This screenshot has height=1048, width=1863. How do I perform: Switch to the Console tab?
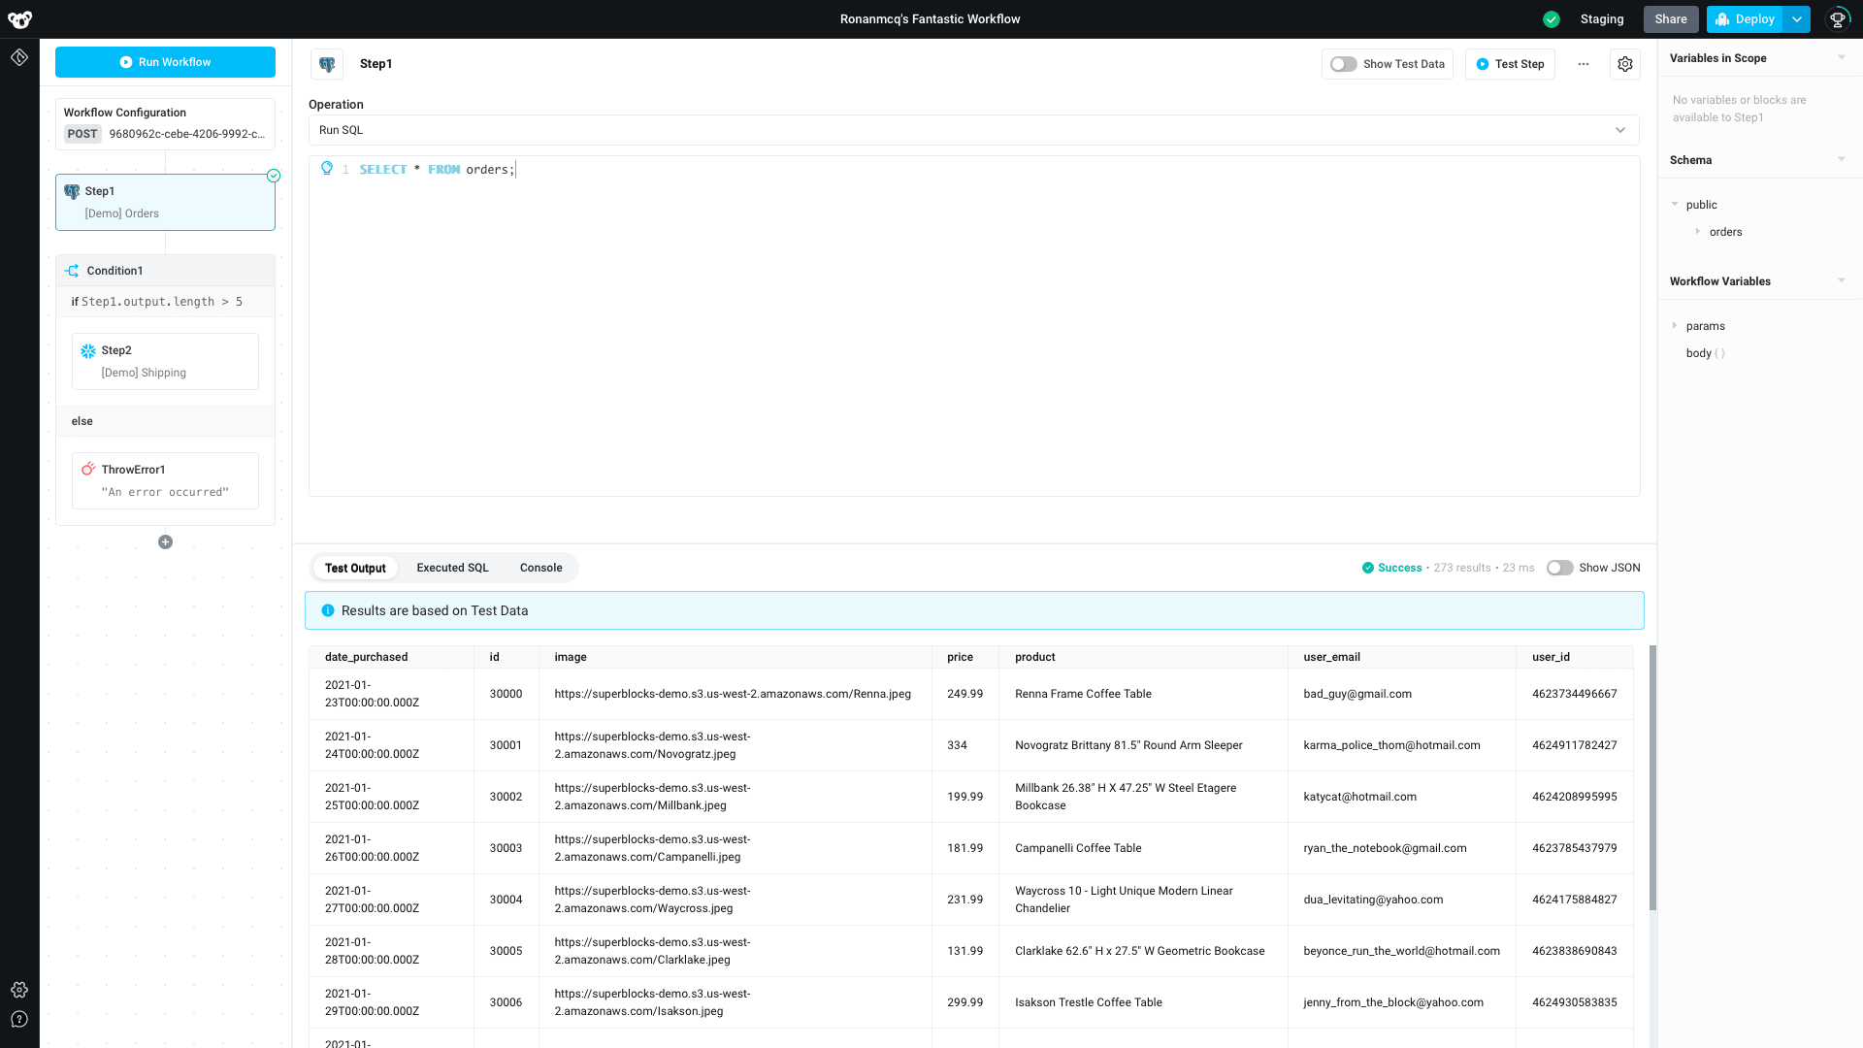(x=540, y=568)
